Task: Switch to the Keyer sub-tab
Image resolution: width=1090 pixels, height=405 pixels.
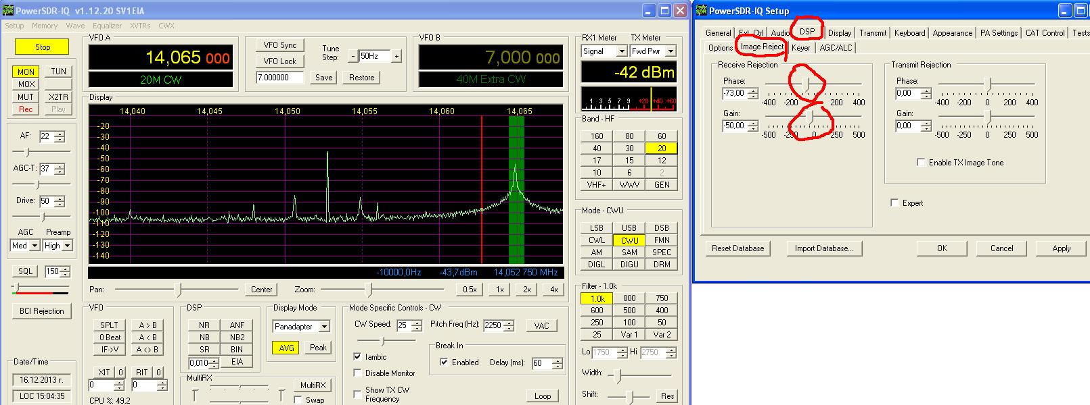Action: coord(800,48)
